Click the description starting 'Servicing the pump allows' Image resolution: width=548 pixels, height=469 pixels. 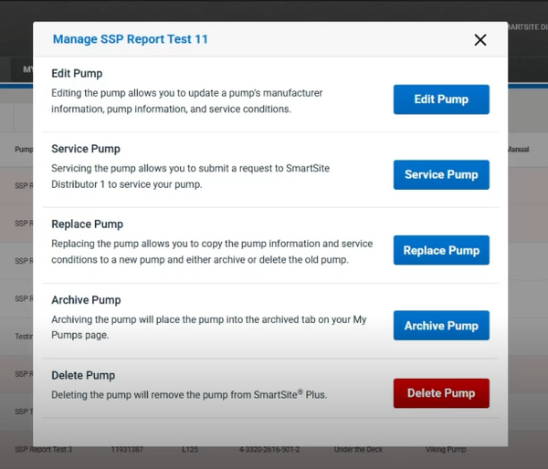191,176
